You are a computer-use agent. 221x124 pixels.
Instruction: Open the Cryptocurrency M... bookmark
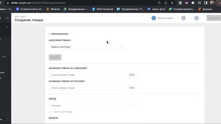pyautogui.click(x=29, y=9)
